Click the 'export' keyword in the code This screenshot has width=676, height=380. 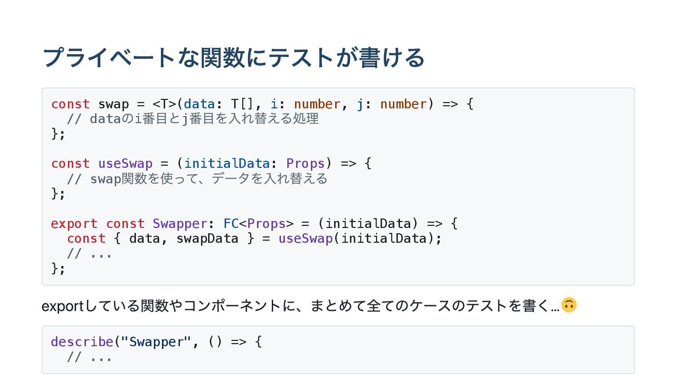pyautogui.click(x=74, y=224)
